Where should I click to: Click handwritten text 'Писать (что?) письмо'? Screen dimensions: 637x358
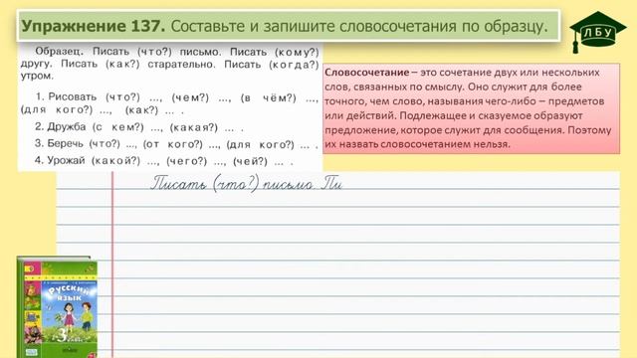[232, 183]
